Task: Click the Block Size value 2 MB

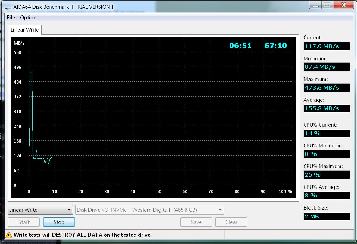Action: coord(327,216)
